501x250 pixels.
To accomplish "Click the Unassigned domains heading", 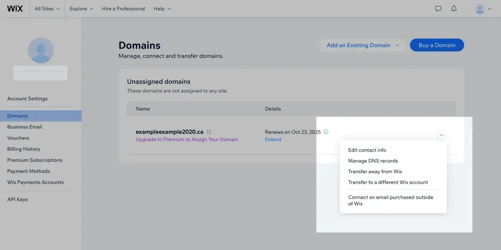I will 159,82.
